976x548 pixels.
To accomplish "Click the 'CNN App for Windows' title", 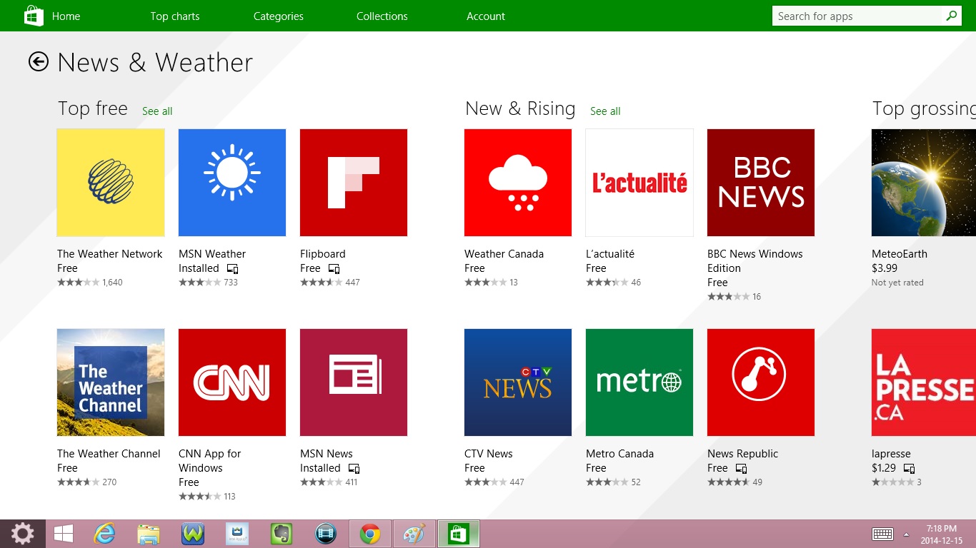I will 210,460.
